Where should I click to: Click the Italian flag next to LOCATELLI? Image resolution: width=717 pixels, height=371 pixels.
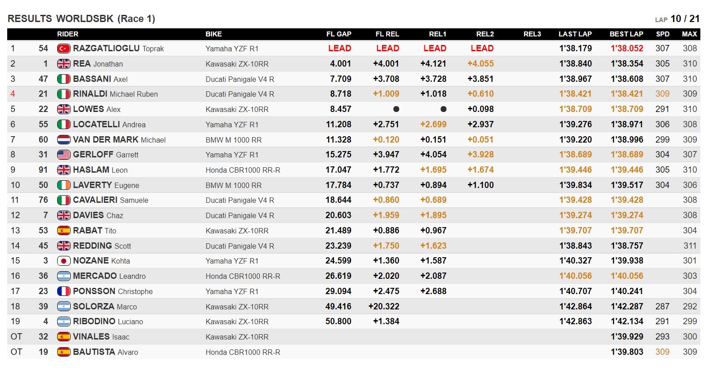point(63,125)
